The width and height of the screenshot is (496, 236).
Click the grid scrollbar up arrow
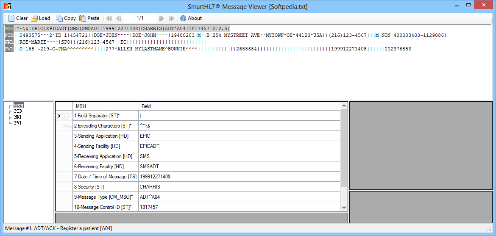tap(344, 106)
